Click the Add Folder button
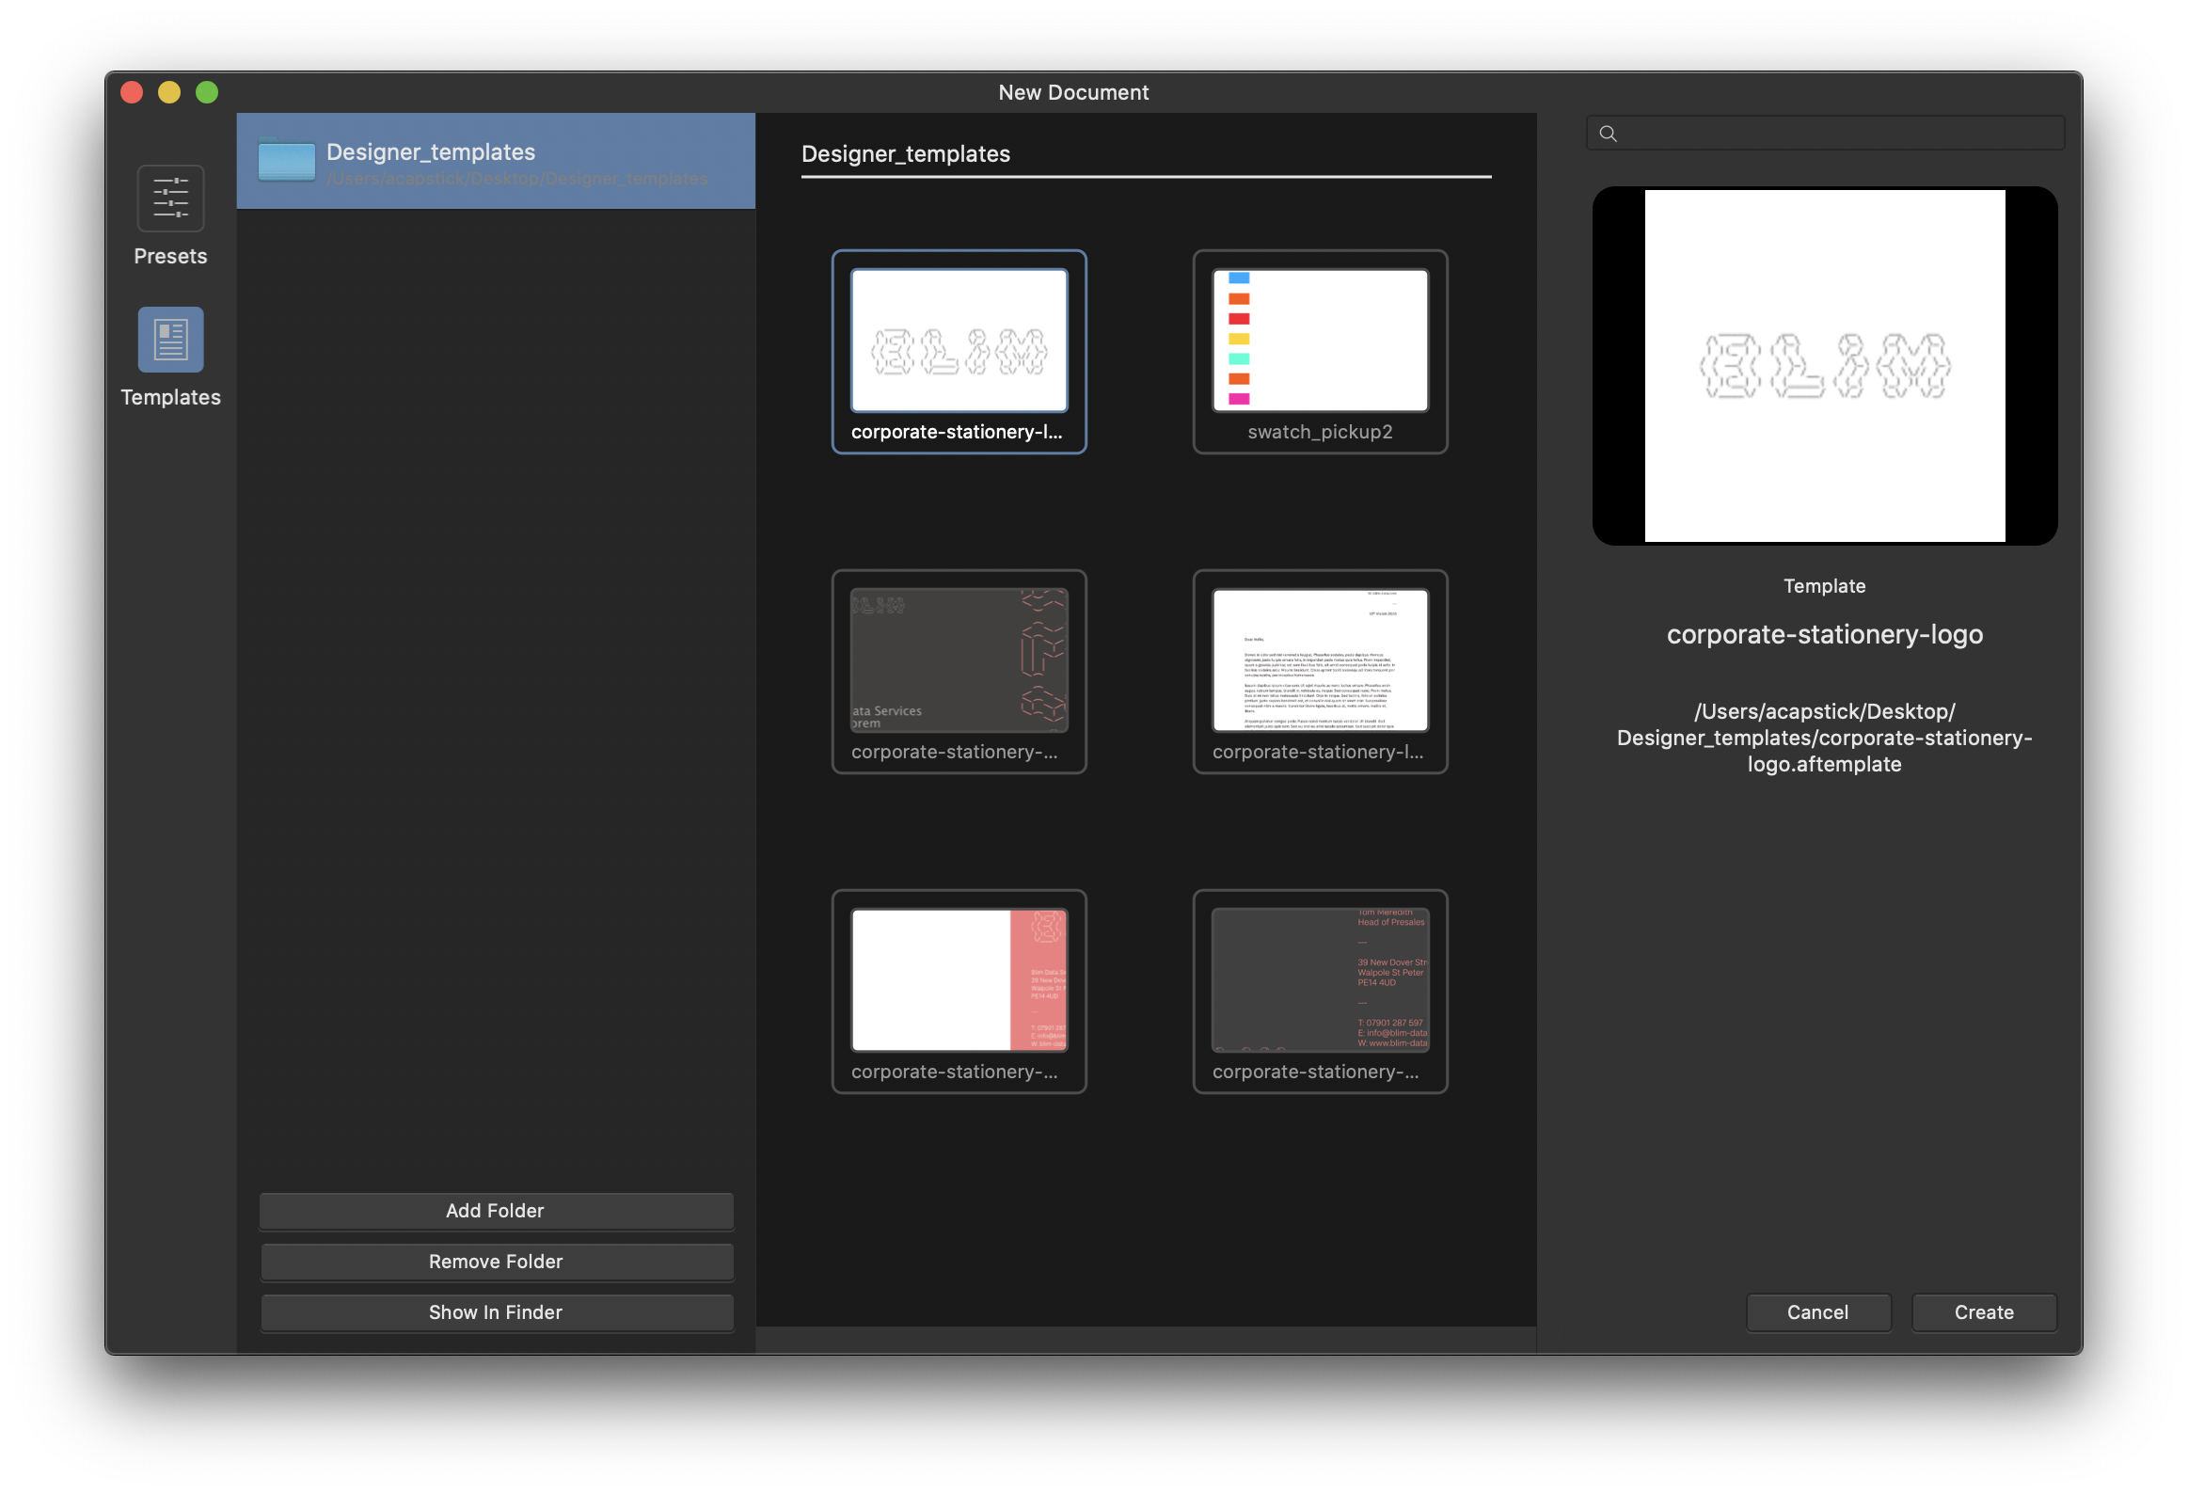This screenshot has width=2188, height=1494. tap(494, 1210)
